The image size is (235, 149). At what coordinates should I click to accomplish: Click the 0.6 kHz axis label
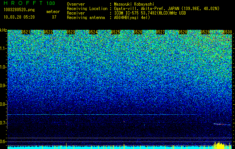[x=3, y=142]
